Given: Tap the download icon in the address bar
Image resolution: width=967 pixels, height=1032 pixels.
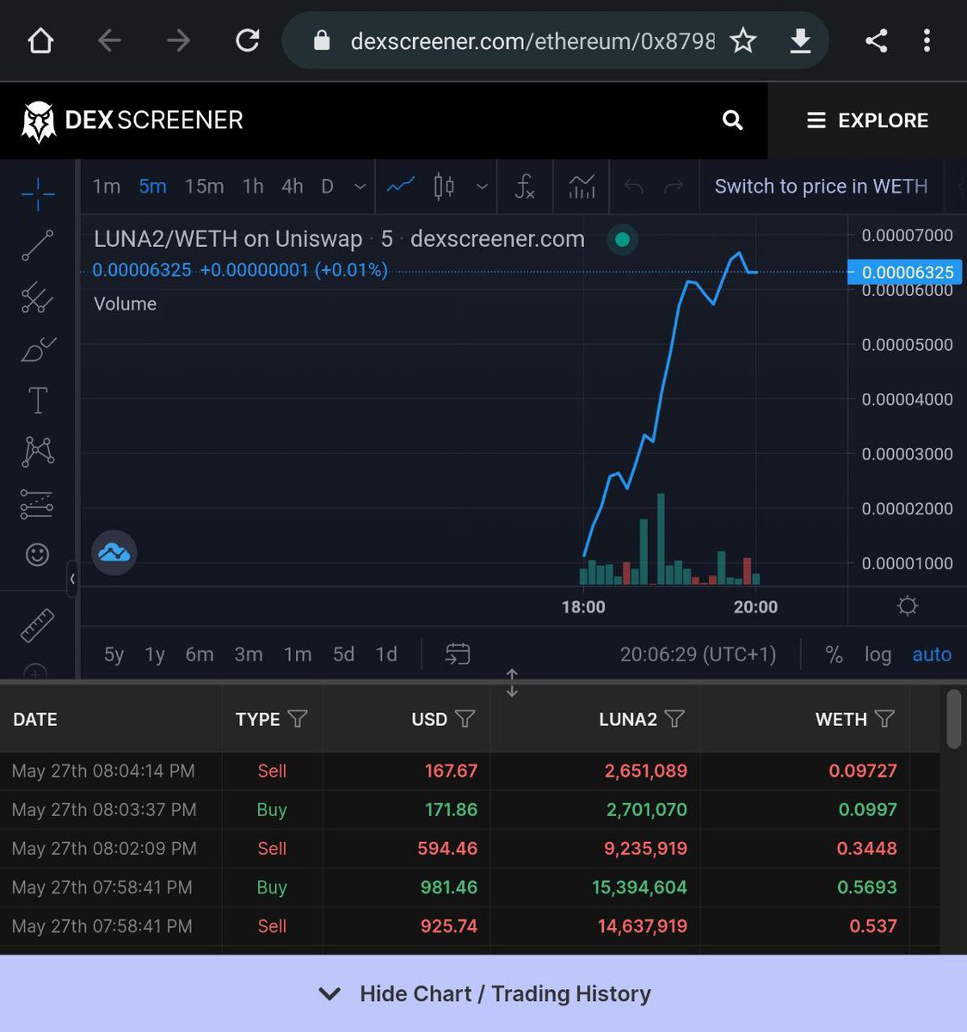Looking at the screenshot, I should pyautogui.click(x=800, y=40).
